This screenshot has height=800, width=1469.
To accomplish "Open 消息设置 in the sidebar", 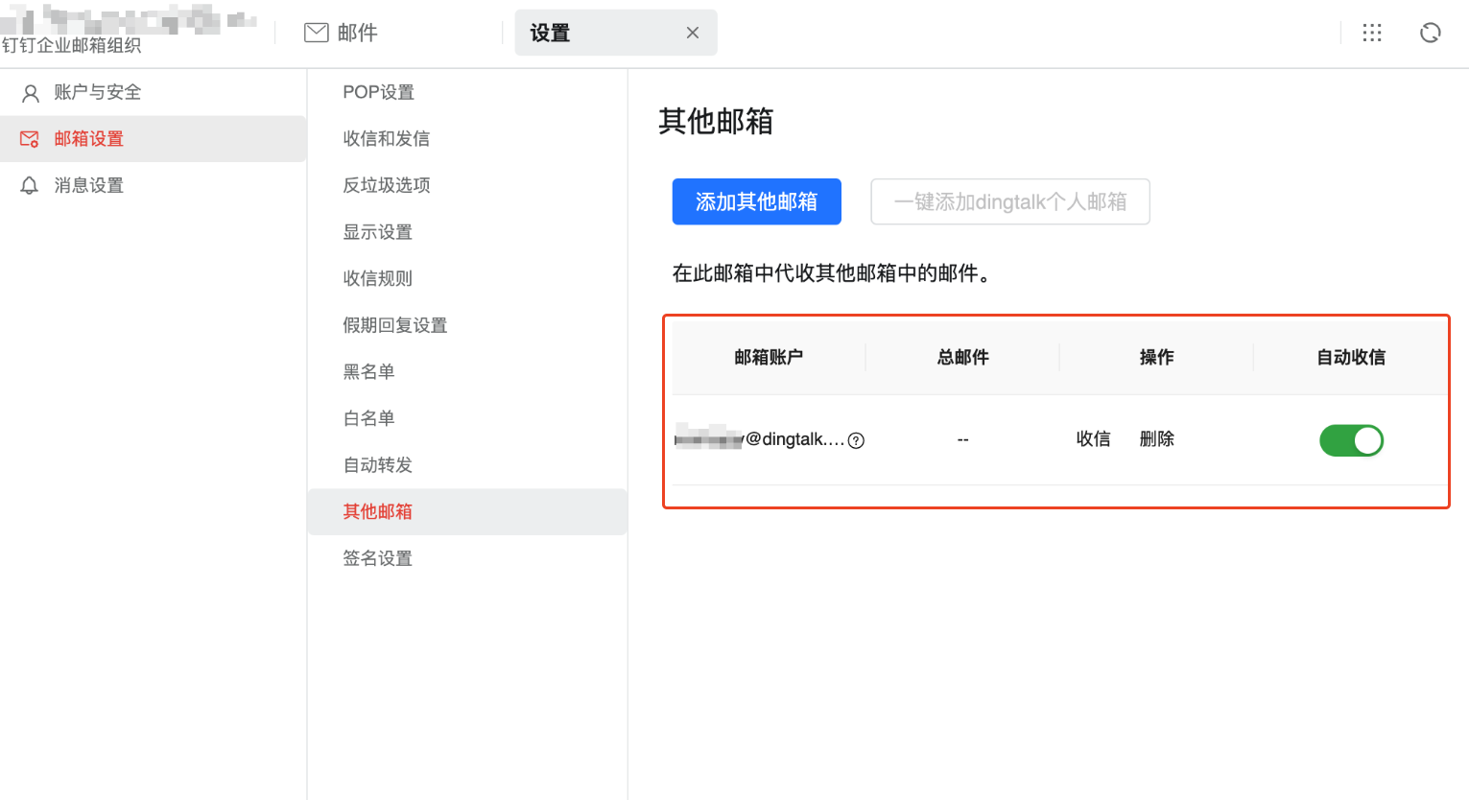I will 154,185.
